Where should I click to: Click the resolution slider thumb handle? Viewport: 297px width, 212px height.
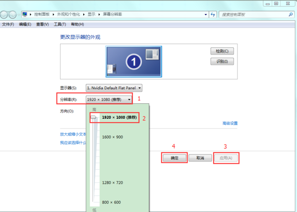tap(94, 117)
